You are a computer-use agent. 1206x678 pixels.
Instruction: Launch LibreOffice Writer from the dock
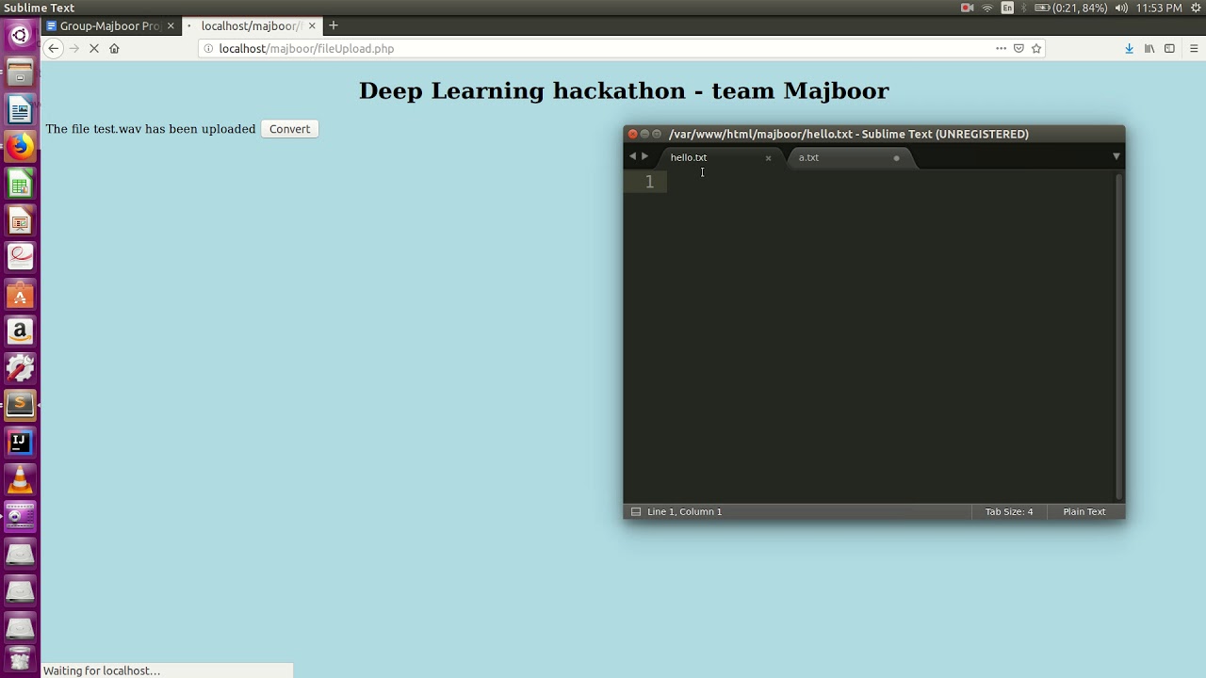click(20, 109)
